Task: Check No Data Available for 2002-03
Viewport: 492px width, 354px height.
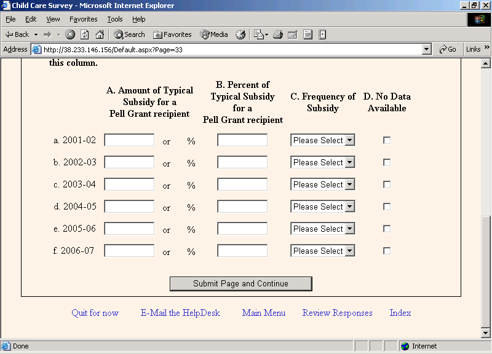Action: pos(387,162)
